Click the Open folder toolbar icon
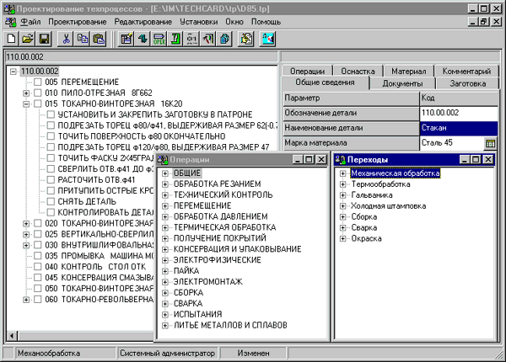Screen dimensions: 506x362 point(27,38)
